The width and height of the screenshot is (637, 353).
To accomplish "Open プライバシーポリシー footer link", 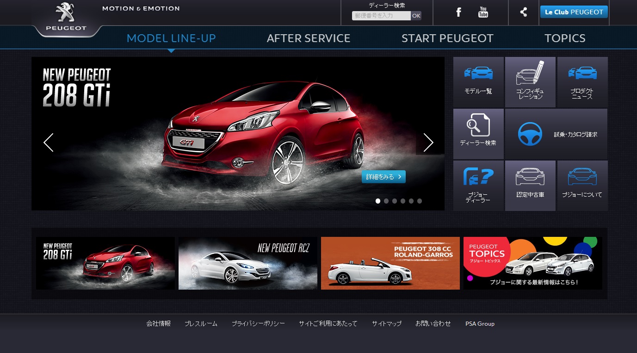I will [258, 324].
